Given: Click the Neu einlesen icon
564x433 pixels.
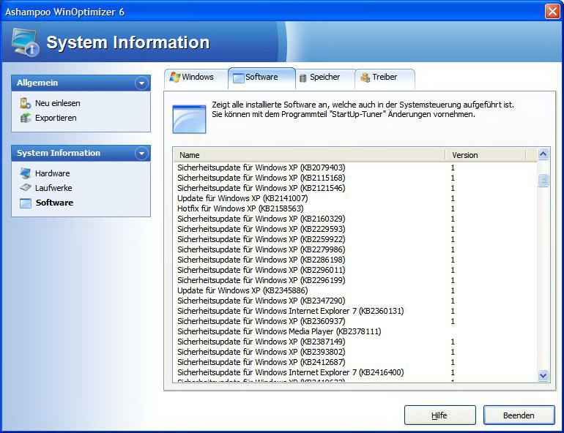Looking at the screenshot, I should tap(26, 103).
